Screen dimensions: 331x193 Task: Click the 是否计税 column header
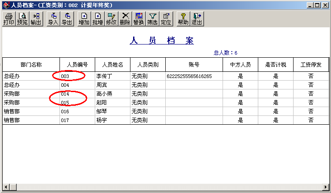[x=275, y=65]
